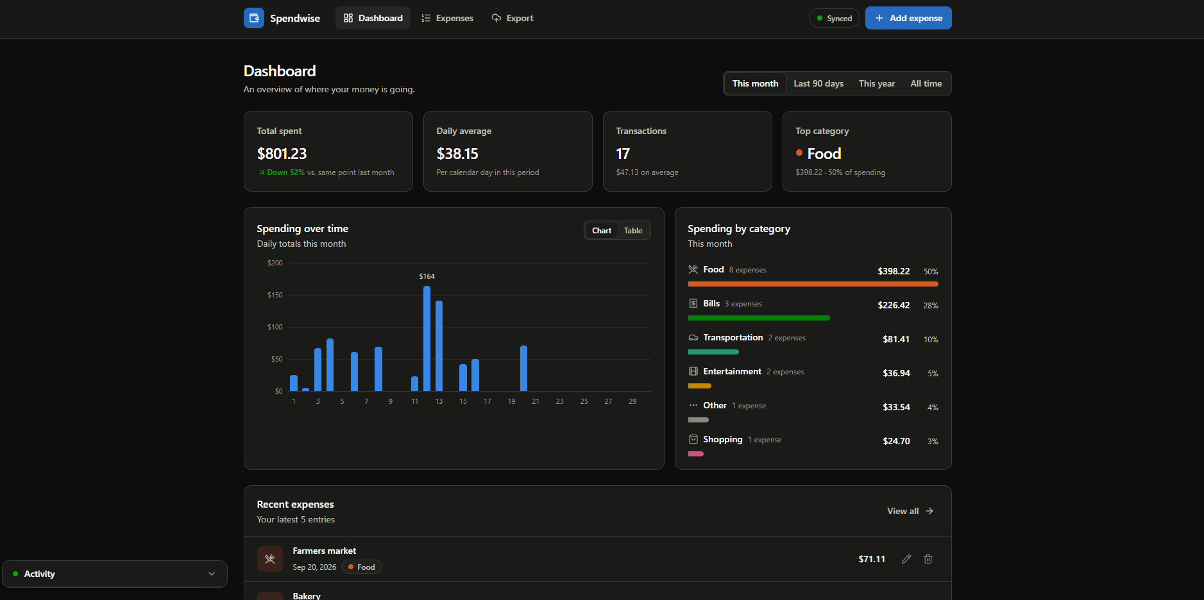Click the Spendwise wallet logo icon
Screen dimensions: 1204x600
point(254,18)
